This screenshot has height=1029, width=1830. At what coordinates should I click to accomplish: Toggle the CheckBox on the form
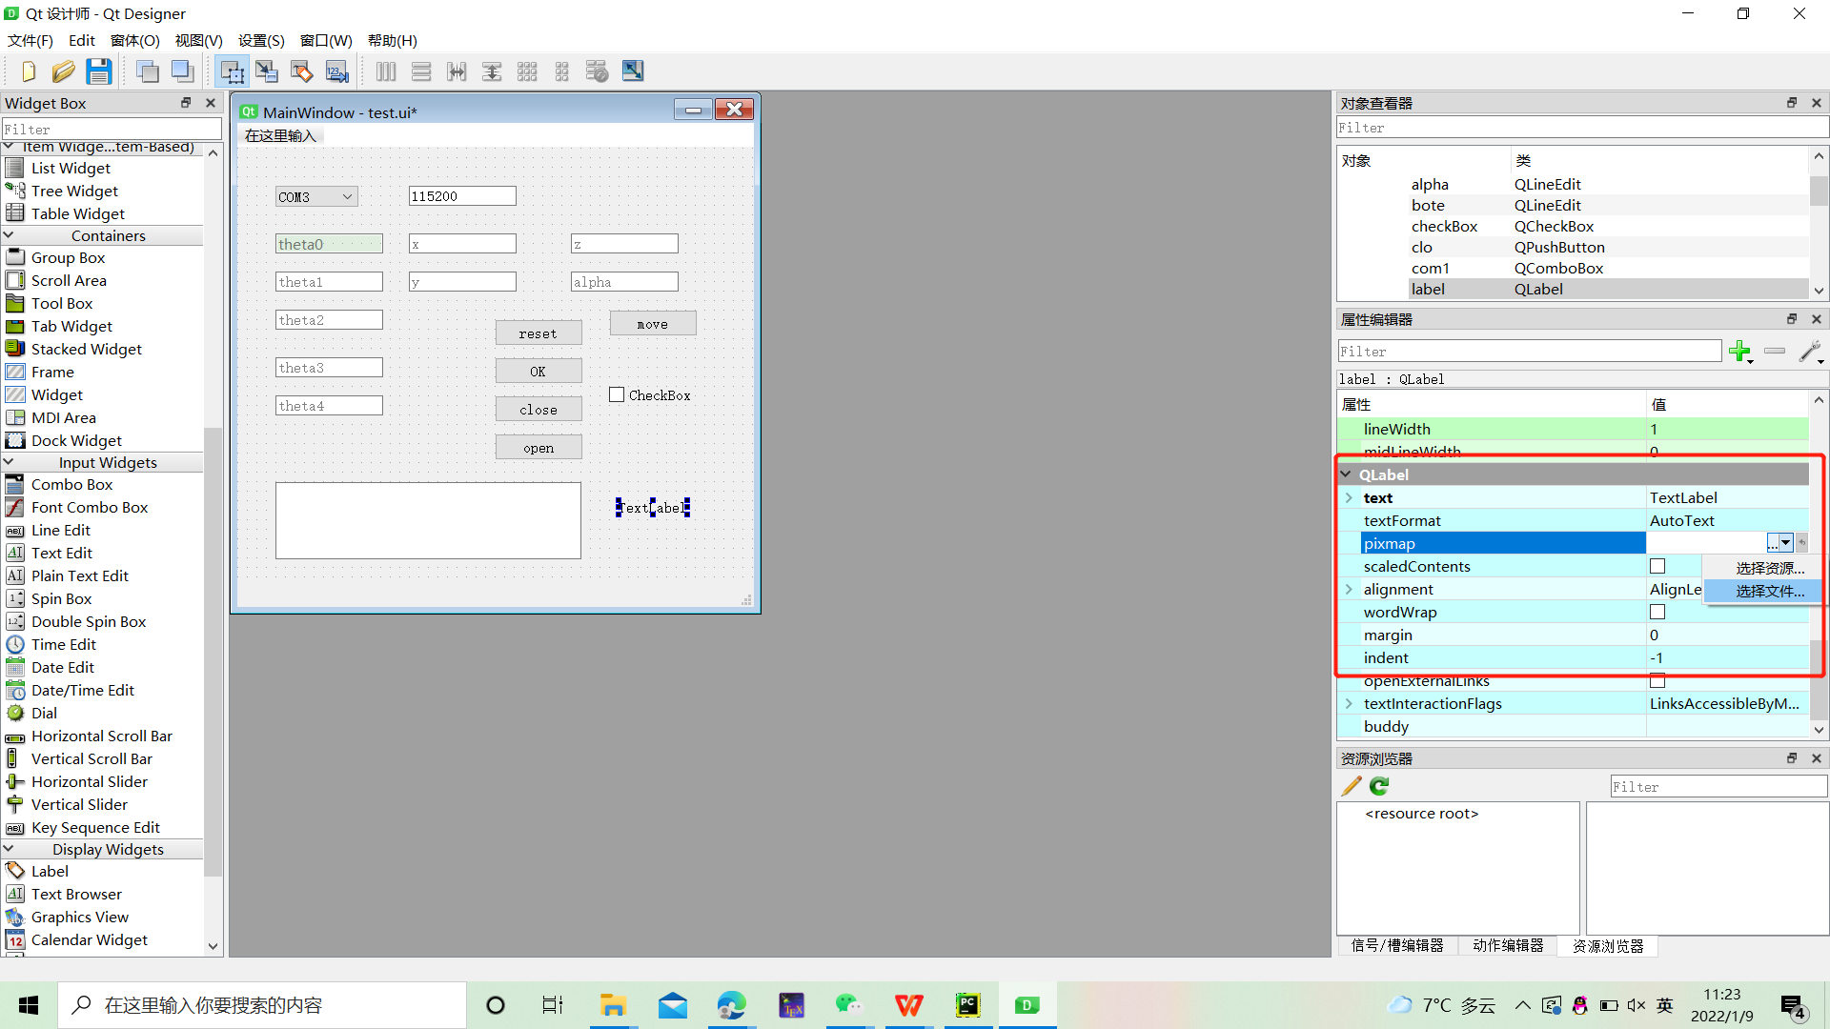tap(617, 395)
